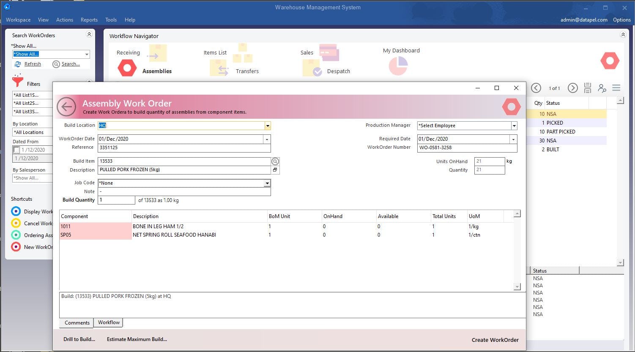Click Estimate Maximum Build button
Viewport: 635px width, 352px height.
coord(137,339)
